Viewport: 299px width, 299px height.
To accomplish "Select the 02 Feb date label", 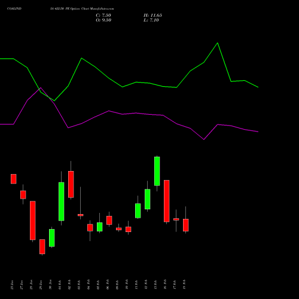I will click(69, 285).
